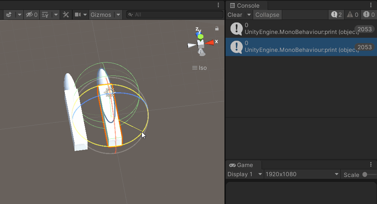Click count badge 2053 on first log

point(364,29)
